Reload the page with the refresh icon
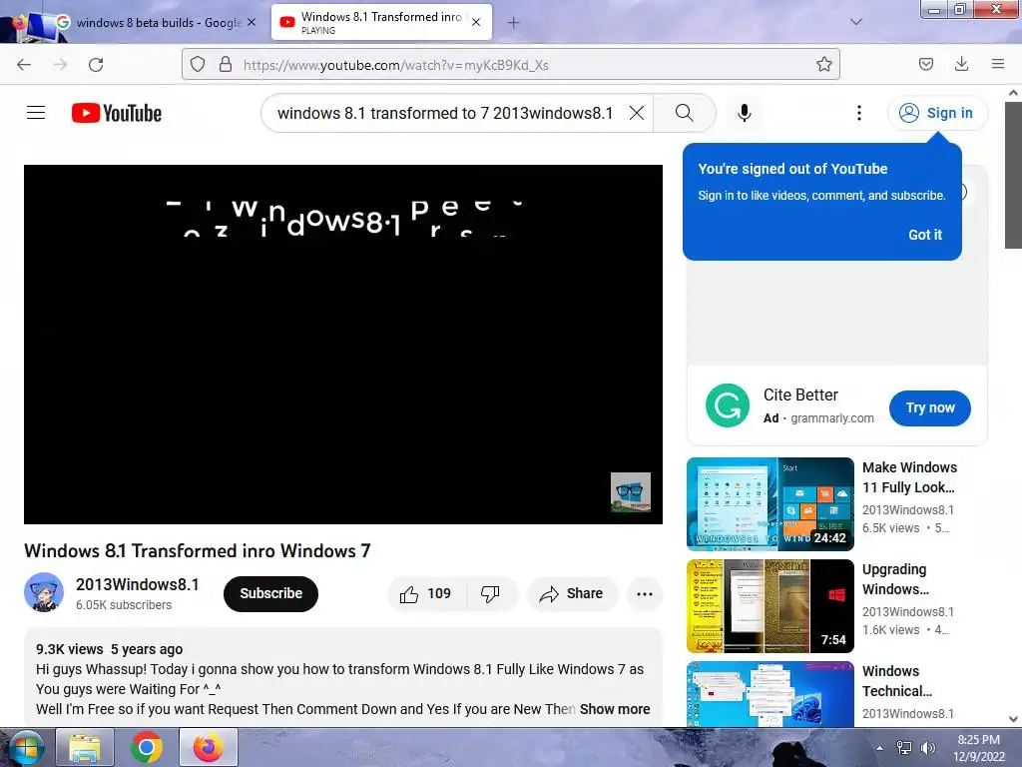 (x=96, y=65)
